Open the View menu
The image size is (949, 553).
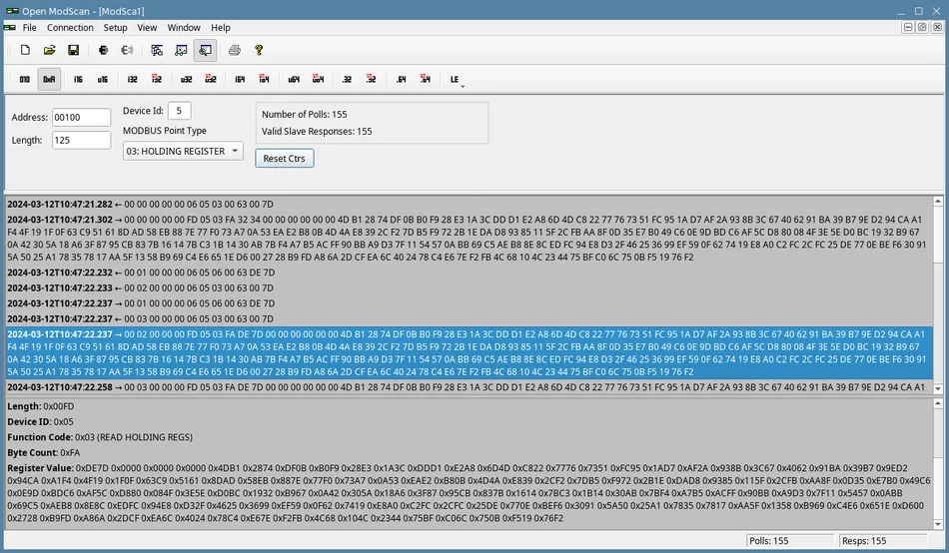click(x=147, y=28)
